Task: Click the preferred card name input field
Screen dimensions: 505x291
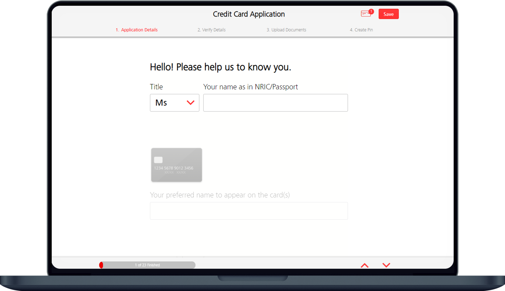Action: click(x=249, y=211)
